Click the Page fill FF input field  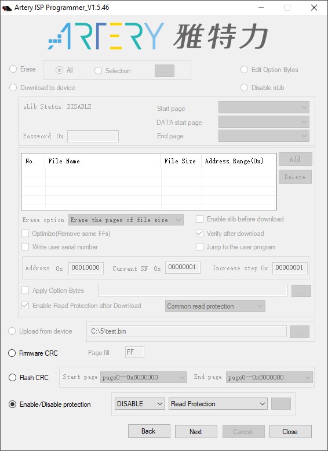tap(134, 352)
